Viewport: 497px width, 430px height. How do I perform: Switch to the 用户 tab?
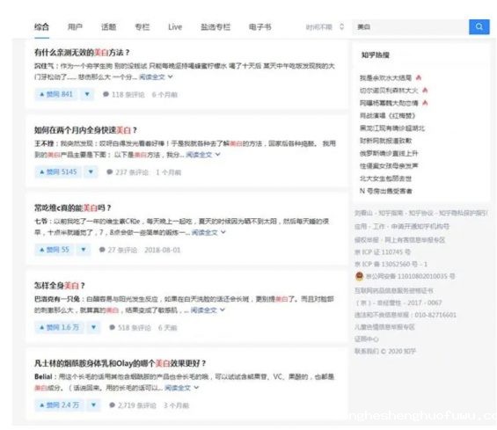75,27
